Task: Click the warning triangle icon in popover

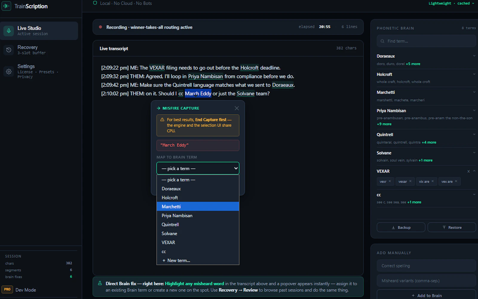Action: pos(162,120)
